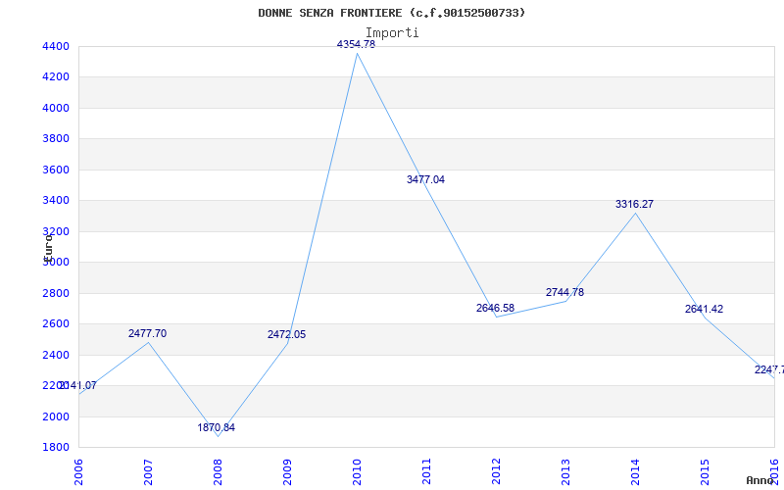Click the 2011 x-axis label
The image size is (784, 490).
pos(426,471)
